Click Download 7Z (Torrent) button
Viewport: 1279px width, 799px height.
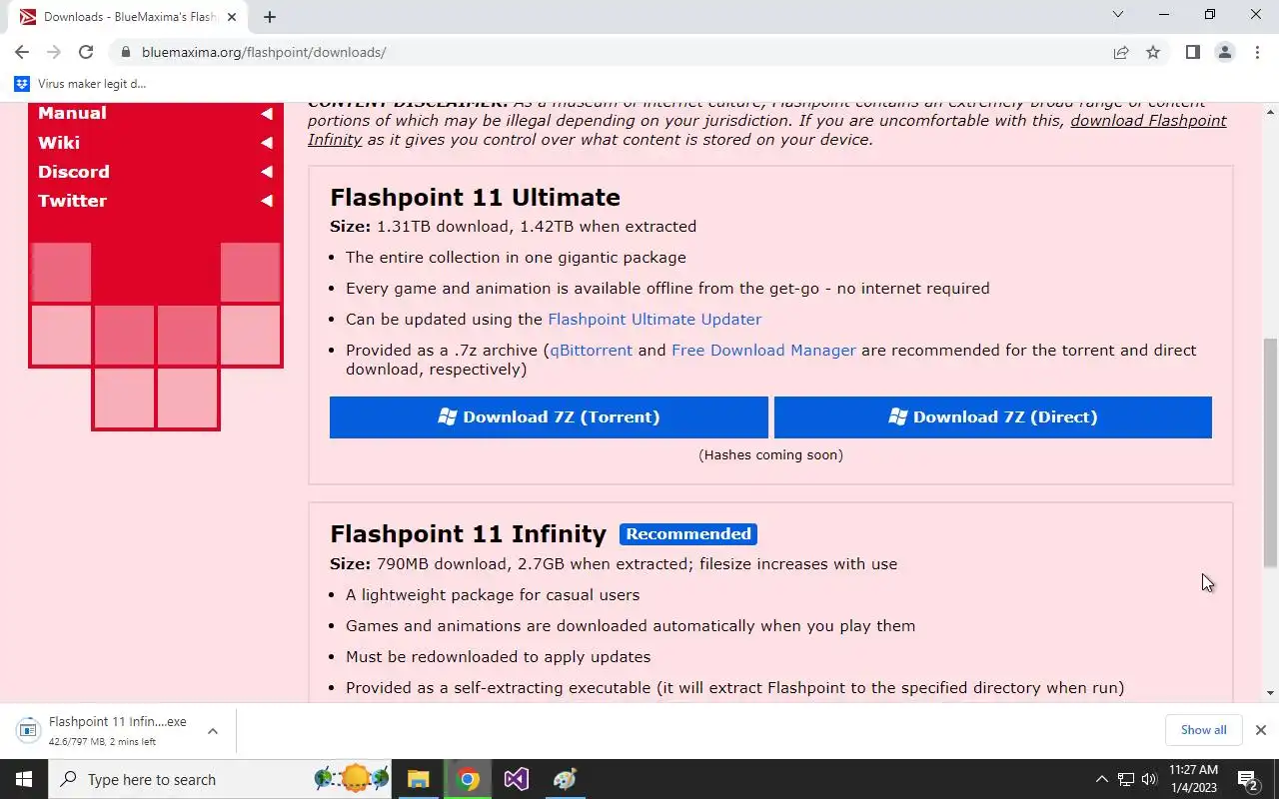(549, 417)
